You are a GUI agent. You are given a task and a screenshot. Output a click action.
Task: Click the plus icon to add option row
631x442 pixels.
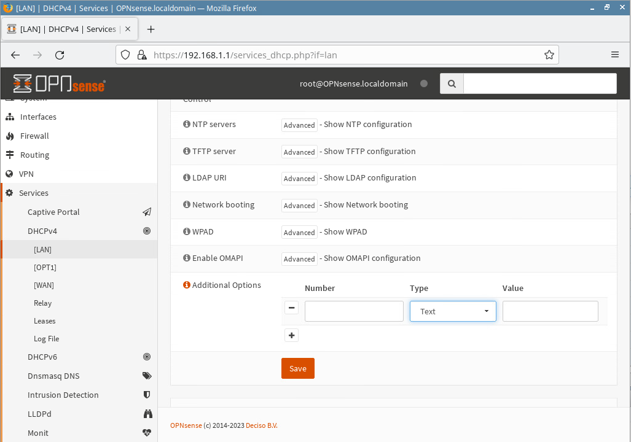(291, 335)
